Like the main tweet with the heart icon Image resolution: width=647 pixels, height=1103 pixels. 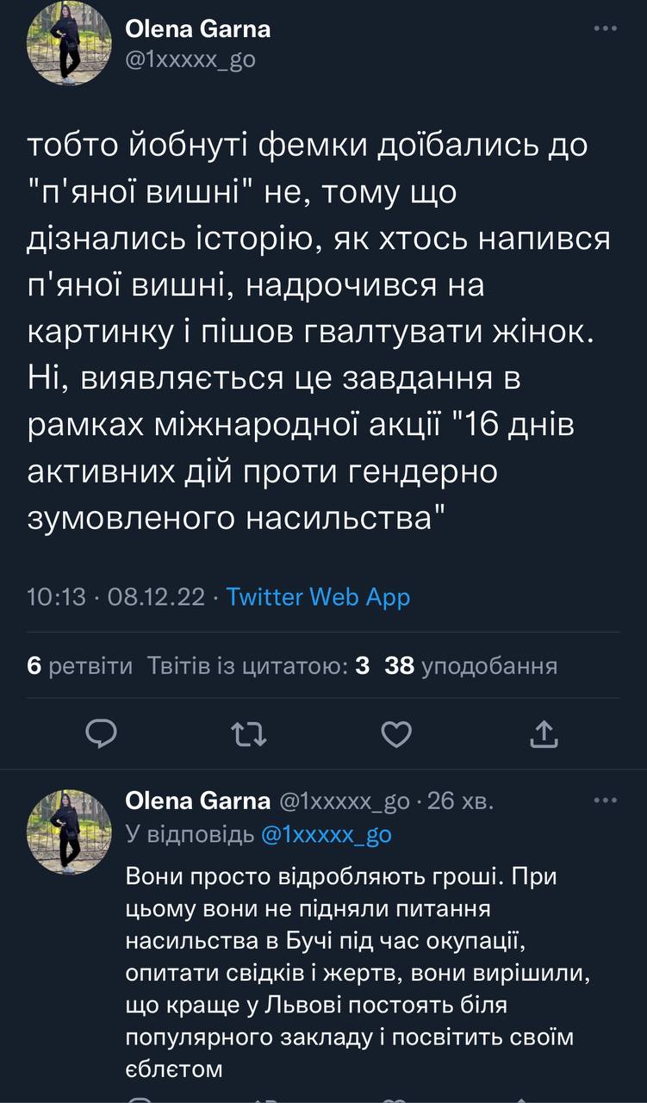396,733
